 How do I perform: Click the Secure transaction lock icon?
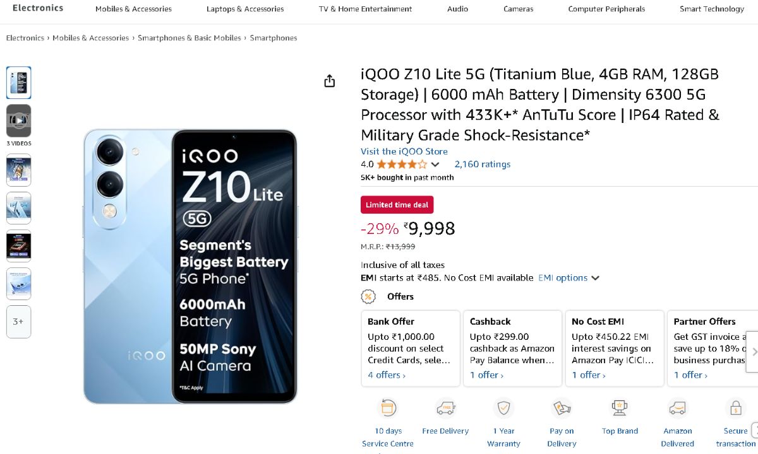click(x=735, y=408)
